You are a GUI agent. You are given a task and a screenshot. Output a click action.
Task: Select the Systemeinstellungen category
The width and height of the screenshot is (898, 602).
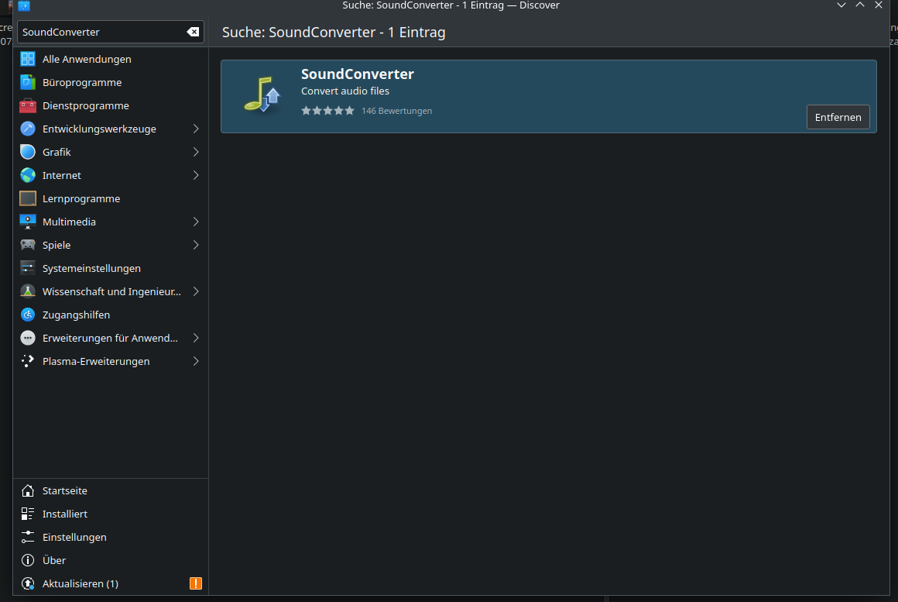(x=111, y=268)
